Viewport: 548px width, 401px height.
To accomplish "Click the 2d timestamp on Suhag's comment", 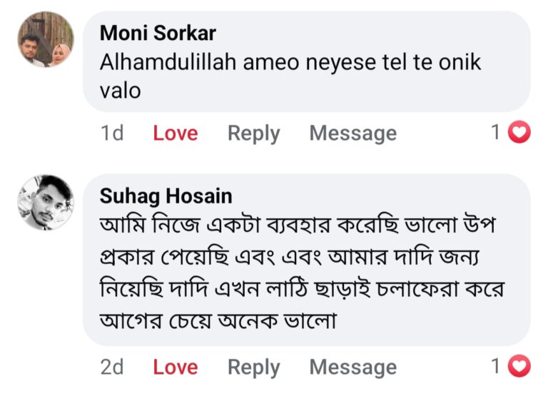I will pyautogui.click(x=112, y=367).
